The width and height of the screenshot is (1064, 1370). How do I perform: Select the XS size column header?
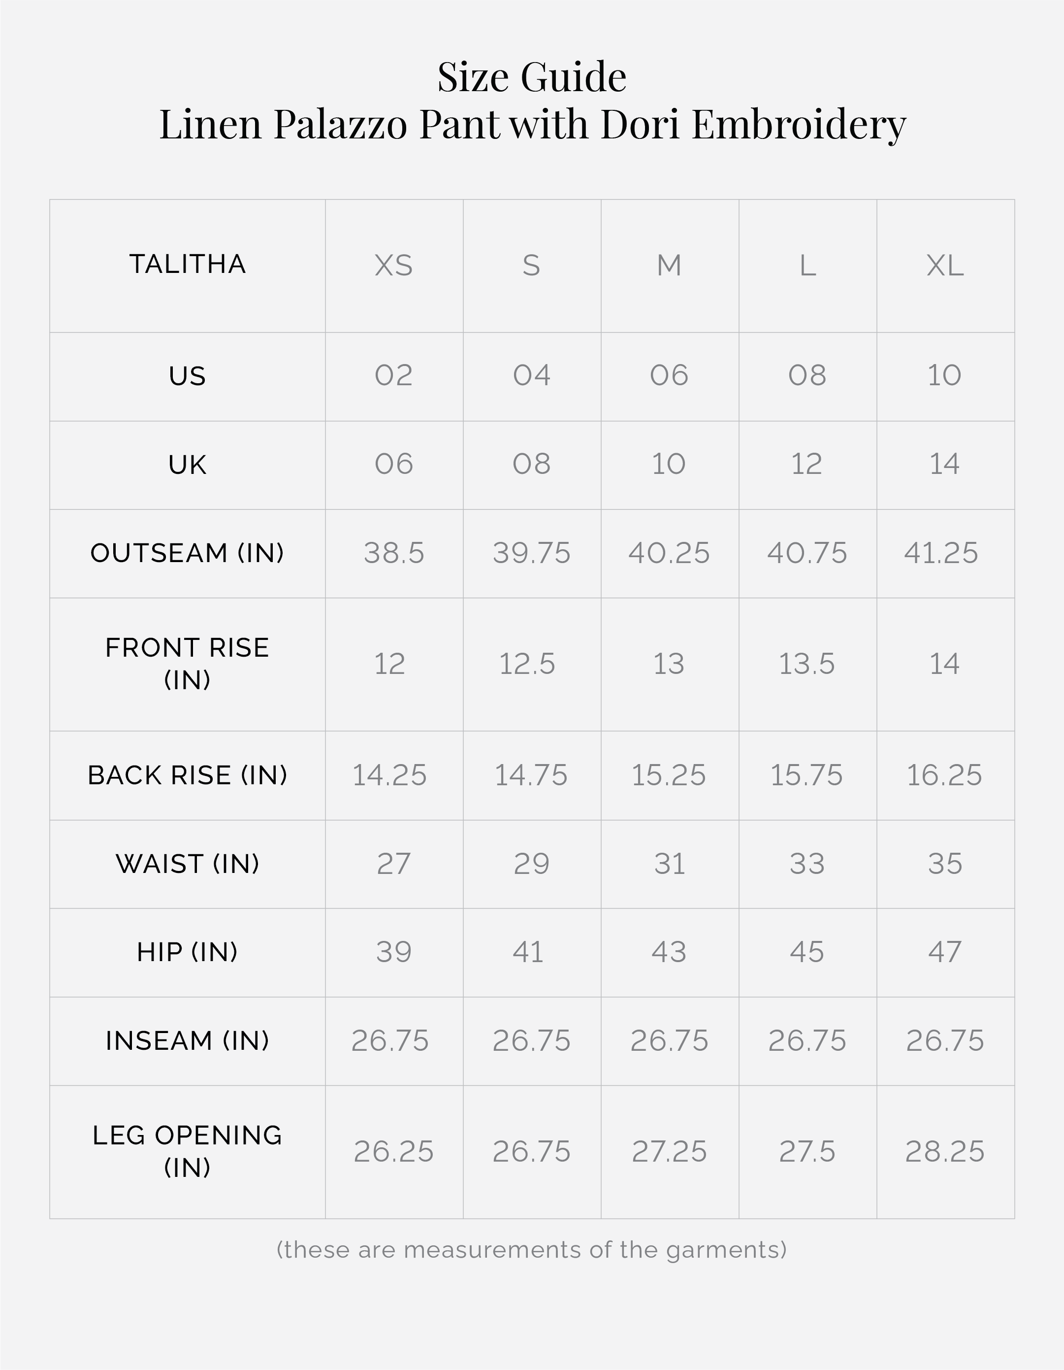click(394, 266)
